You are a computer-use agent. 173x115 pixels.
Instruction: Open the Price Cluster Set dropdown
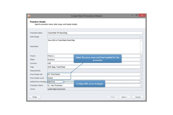point(141,74)
